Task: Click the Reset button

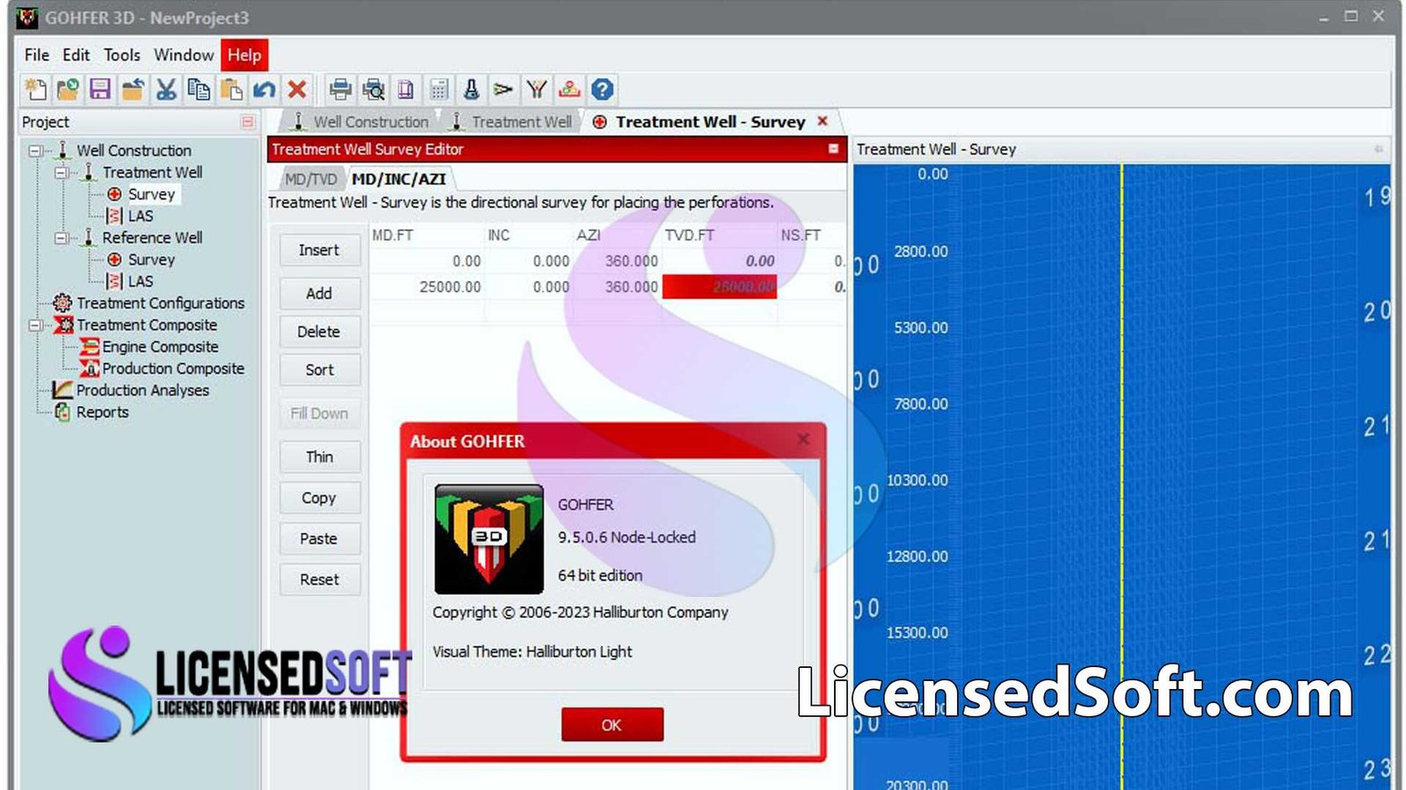Action: point(319,579)
